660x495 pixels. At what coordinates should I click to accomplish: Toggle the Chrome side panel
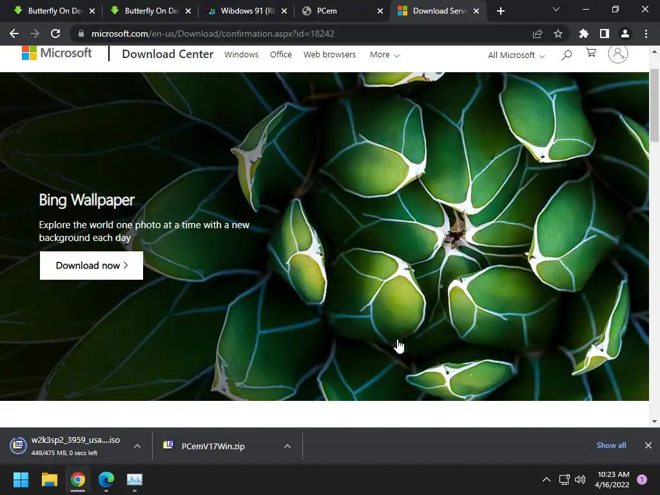tap(605, 34)
